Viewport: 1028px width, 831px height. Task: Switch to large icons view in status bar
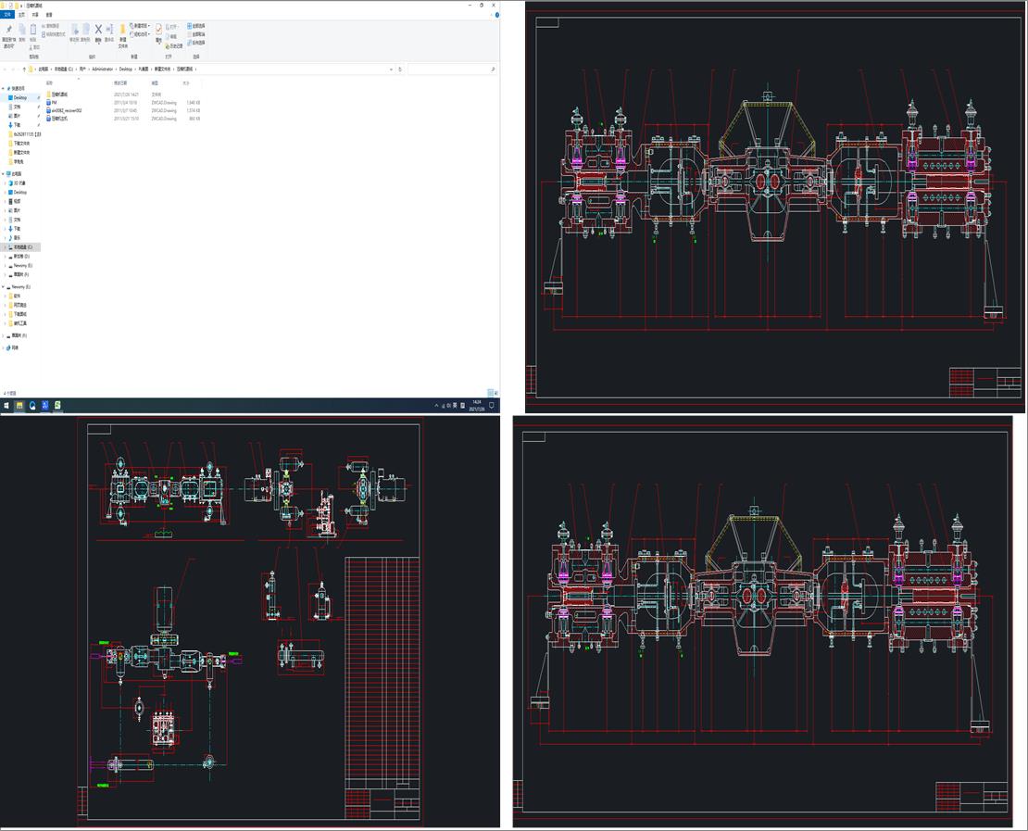[495, 393]
